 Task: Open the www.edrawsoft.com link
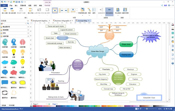click(x=10, y=109)
